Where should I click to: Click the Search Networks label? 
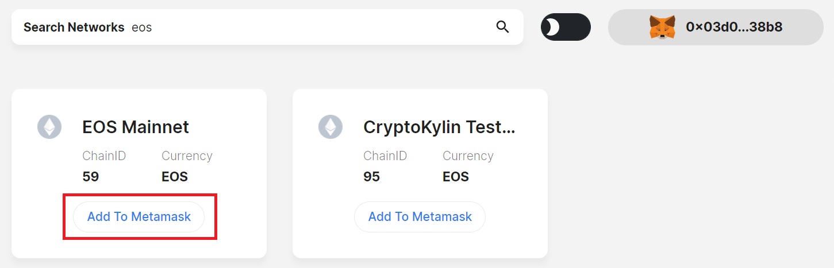(74, 27)
